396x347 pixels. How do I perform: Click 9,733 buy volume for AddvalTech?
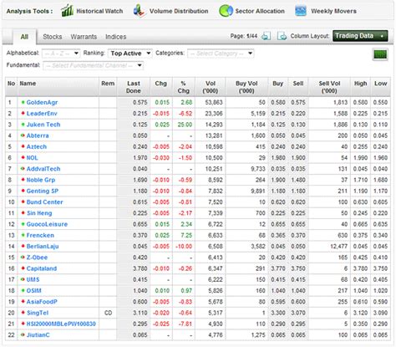pyautogui.click(x=258, y=169)
